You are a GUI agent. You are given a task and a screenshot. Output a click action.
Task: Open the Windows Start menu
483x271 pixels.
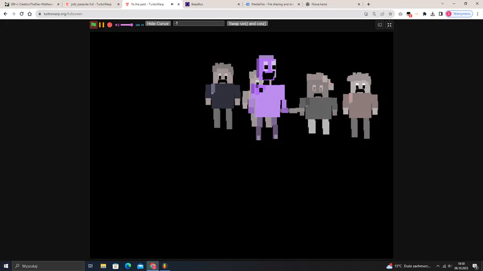pyautogui.click(x=6, y=266)
